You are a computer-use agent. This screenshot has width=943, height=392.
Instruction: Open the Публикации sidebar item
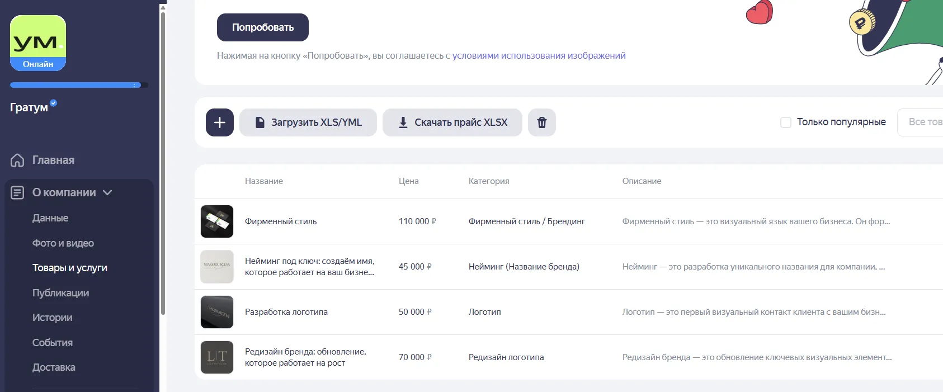click(x=60, y=293)
